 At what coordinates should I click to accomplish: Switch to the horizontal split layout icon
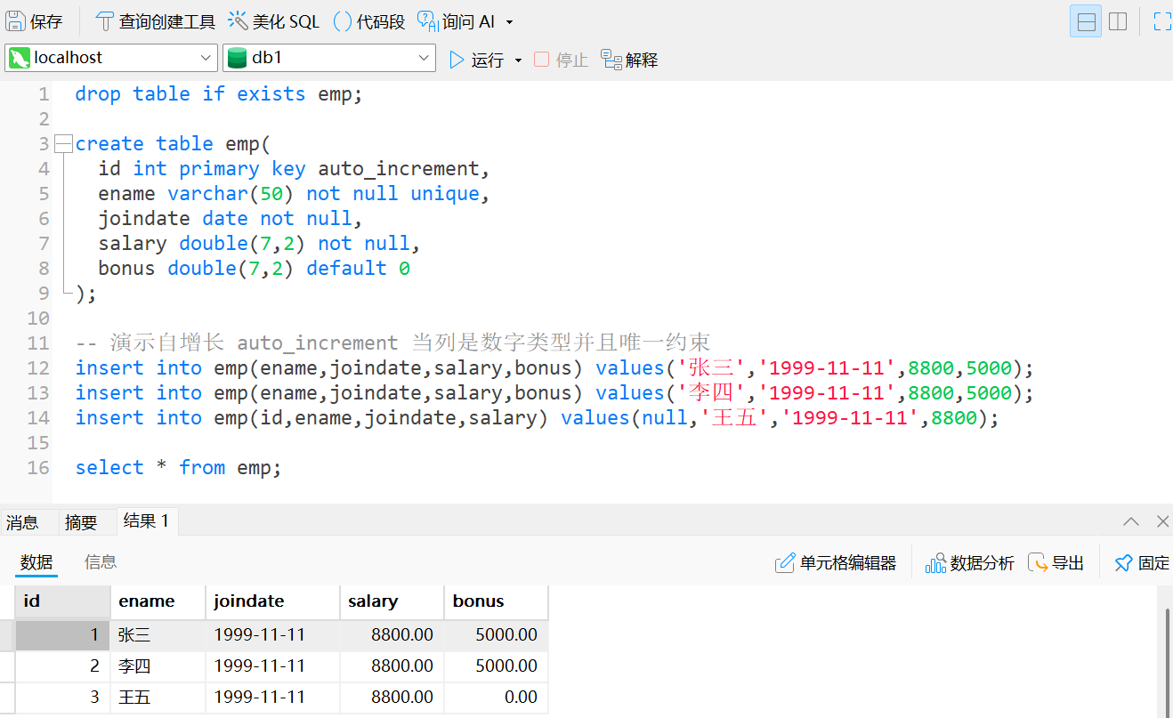pyautogui.click(x=1086, y=21)
